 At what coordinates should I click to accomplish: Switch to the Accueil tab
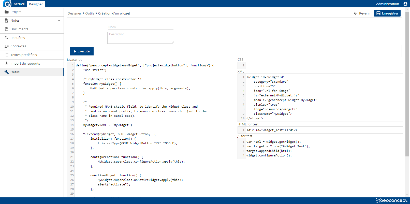(19, 4)
